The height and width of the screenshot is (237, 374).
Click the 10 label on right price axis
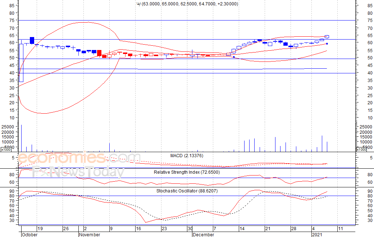click(x=370, y=118)
